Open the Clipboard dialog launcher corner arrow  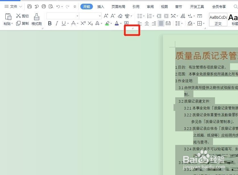click(43, 28)
